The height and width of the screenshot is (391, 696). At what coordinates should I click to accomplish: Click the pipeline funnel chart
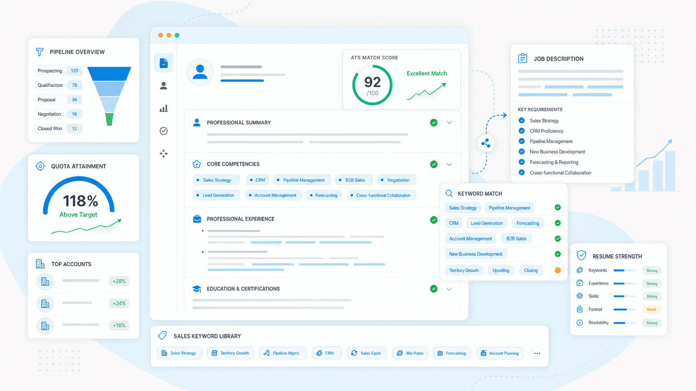pos(109,96)
